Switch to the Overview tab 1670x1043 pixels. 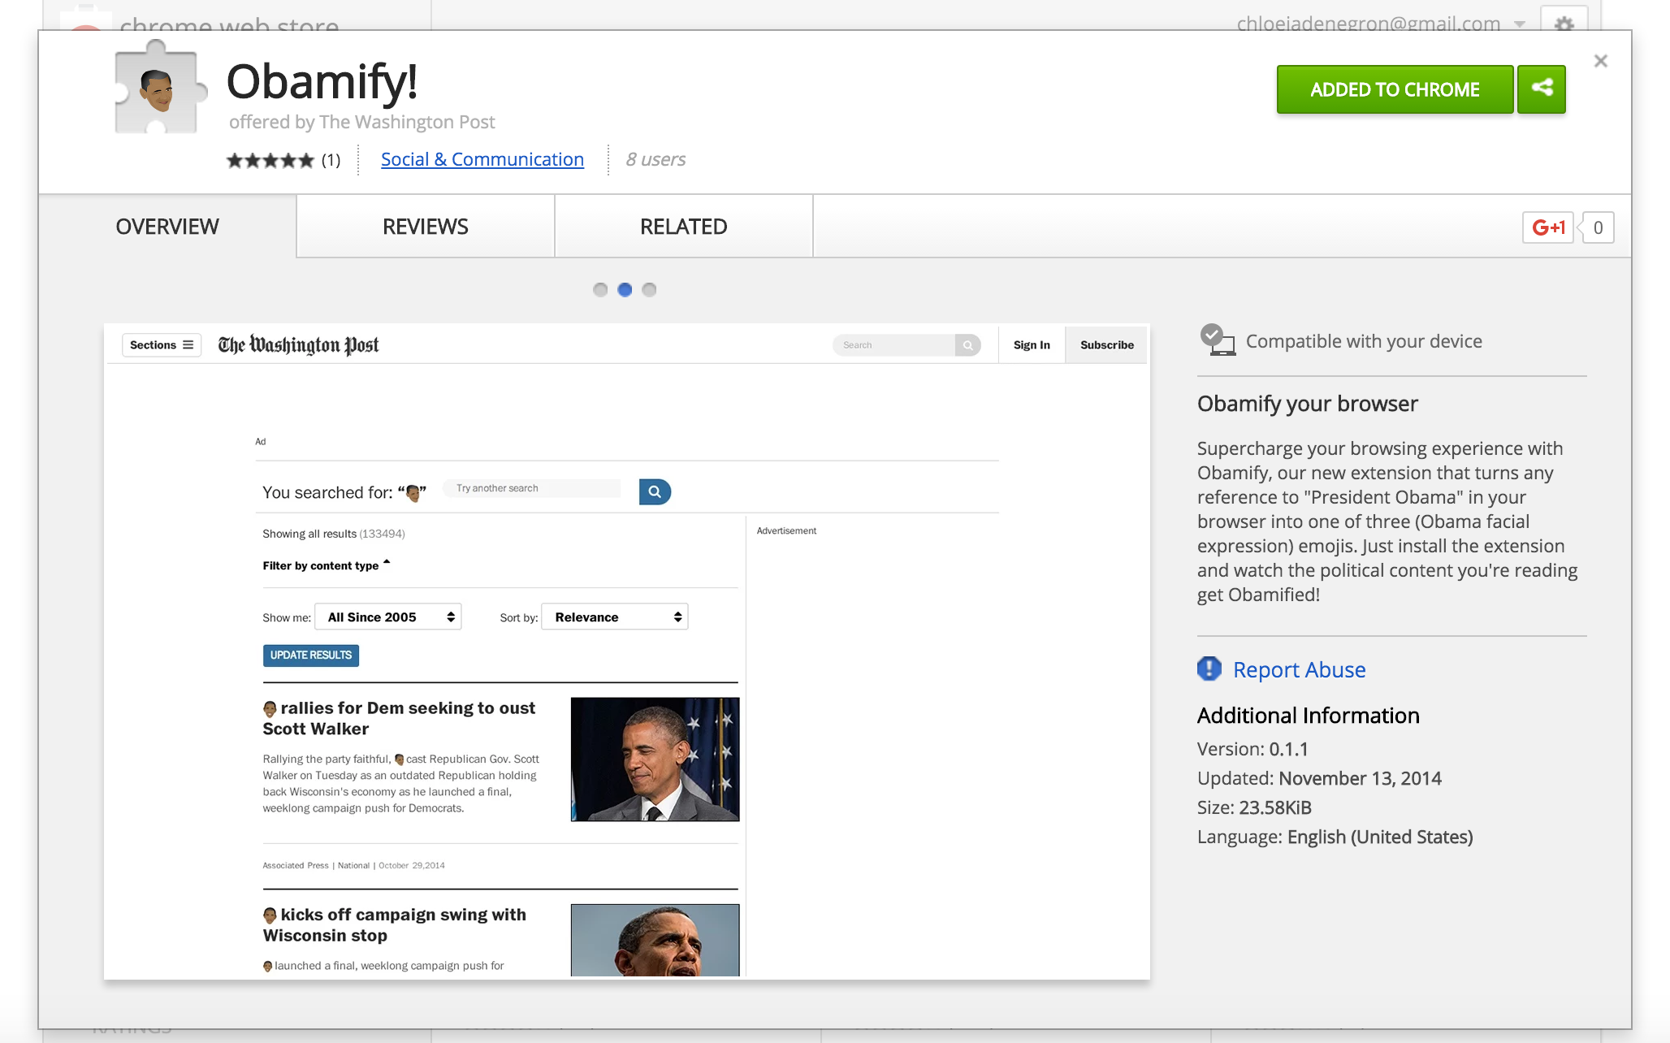tap(167, 227)
